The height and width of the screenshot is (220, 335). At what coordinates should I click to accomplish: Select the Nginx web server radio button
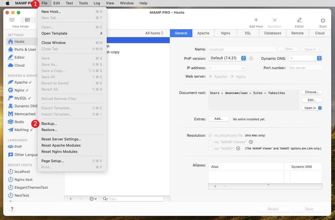click(233, 76)
